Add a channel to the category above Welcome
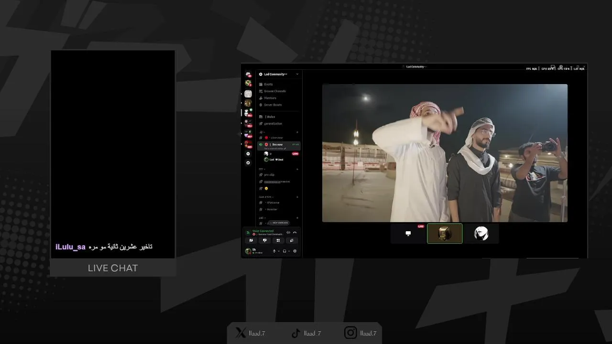 297,197
